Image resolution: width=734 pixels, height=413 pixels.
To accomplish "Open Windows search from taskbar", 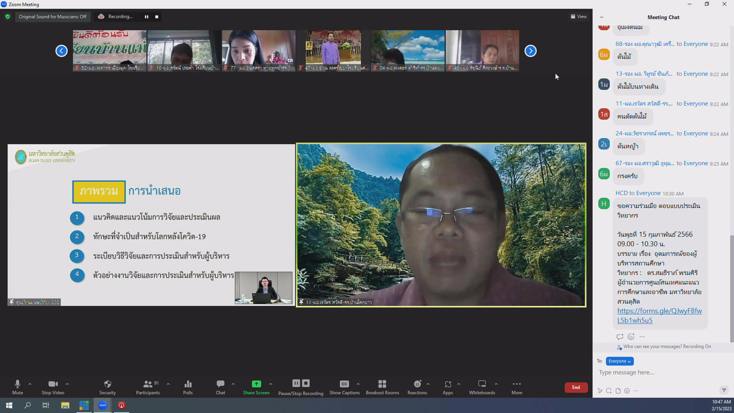I will point(28,405).
